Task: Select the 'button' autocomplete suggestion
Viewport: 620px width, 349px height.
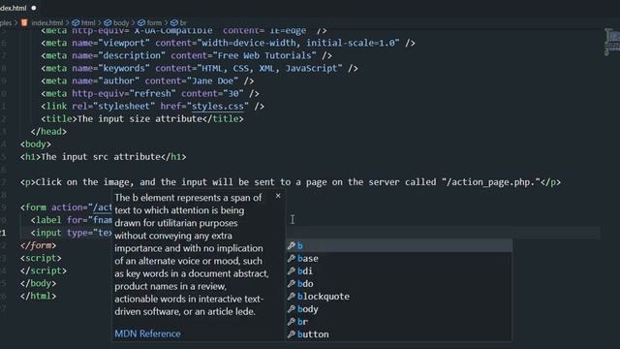Action: pyautogui.click(x=399, y=334)
